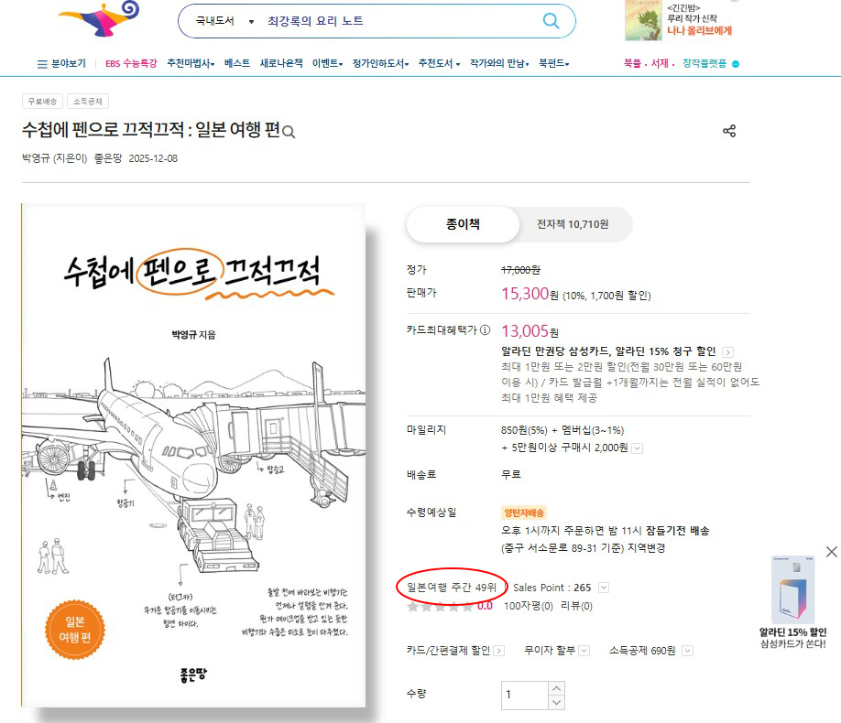The height and width of the screenshot is (723, 841).
Task: Increase quantity with the up arrow
Action: click(x=555, y=687)
